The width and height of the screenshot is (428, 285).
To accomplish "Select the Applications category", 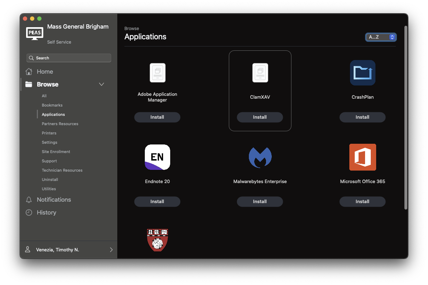I will [x=53, y=114].
